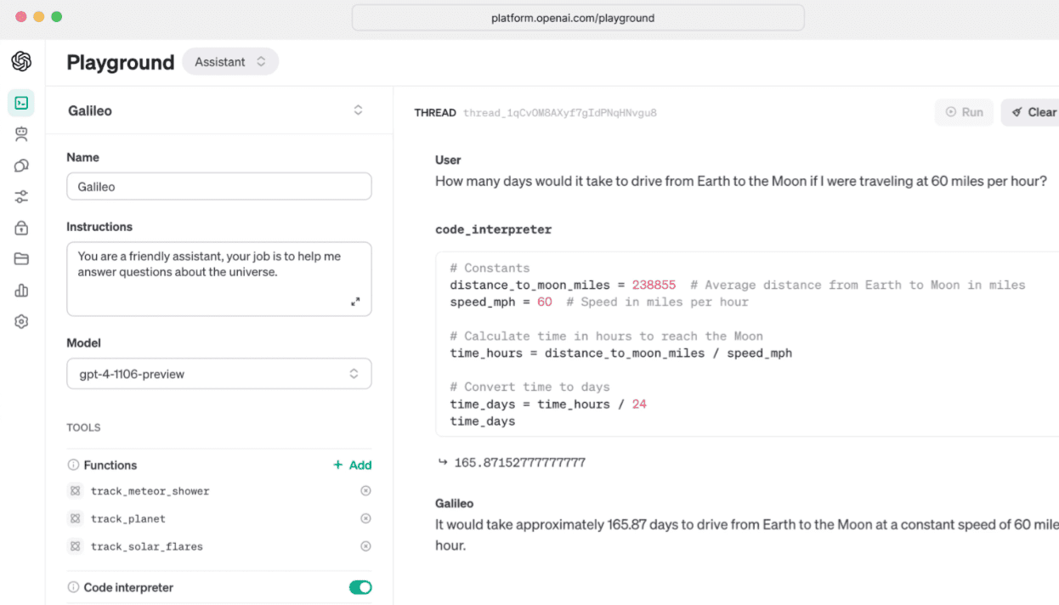
Task: Remove the track_solar_flares function
Action: [365, 546]
